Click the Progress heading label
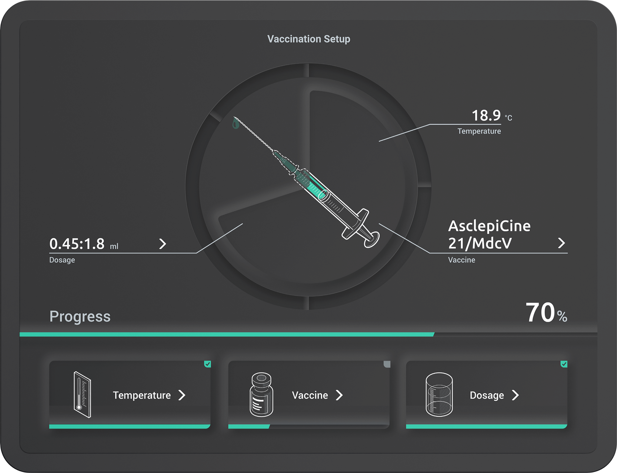Viewport: 617px width, 473px height. point(80,317)
